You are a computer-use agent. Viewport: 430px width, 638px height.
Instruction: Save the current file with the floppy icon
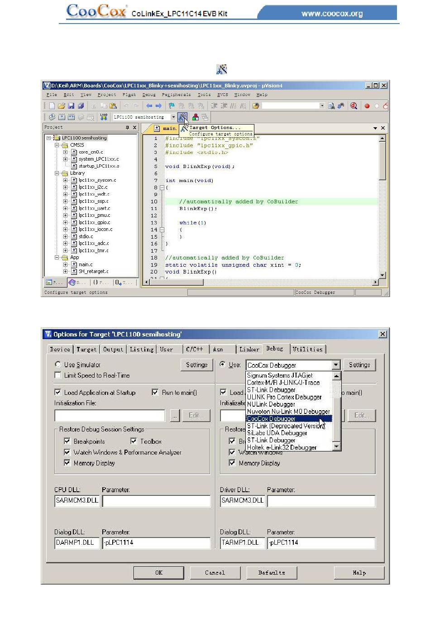tap(71, 106)
